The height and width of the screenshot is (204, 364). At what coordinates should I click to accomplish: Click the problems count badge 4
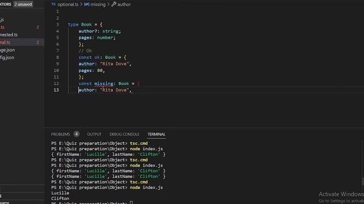pos(76,134)
